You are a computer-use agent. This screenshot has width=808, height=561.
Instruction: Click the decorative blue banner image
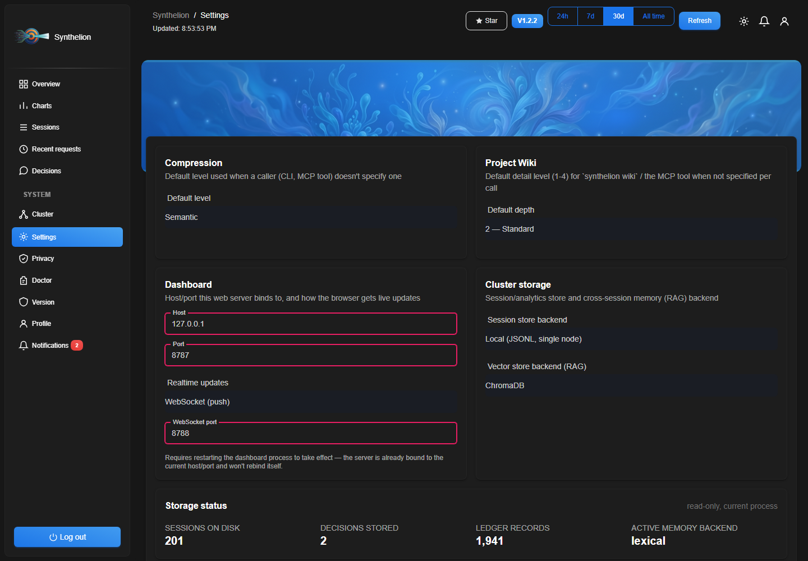(471, 98)
